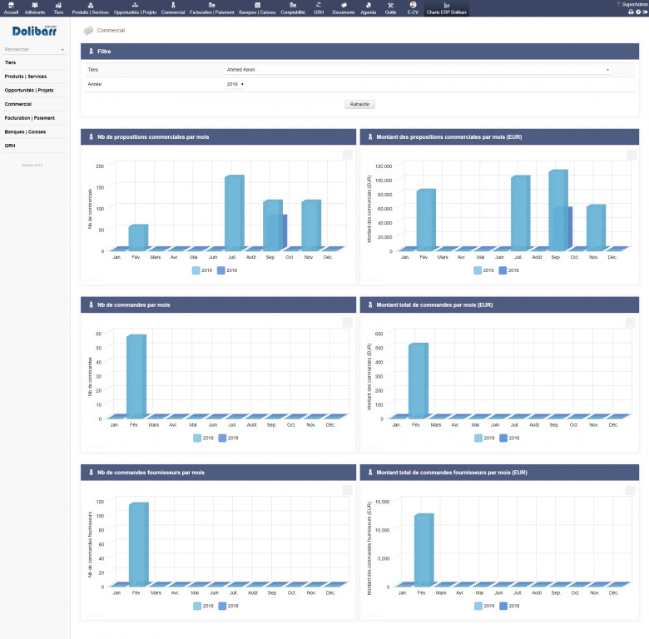This screenshot has height=639, width=649.
Task: Toggle 2018 series in Montant des propositions chart
Action: [508, 270]
